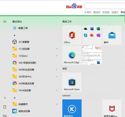Screen dimensions: 125x117
Task: Click the Baidu 知道 logo
Action: coord(74,6)
